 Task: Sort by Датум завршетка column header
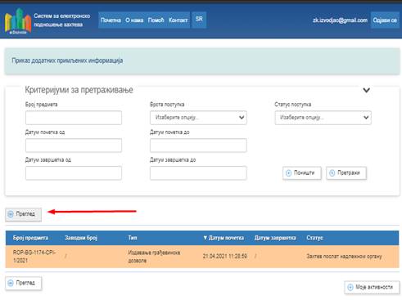coord(275,238)
